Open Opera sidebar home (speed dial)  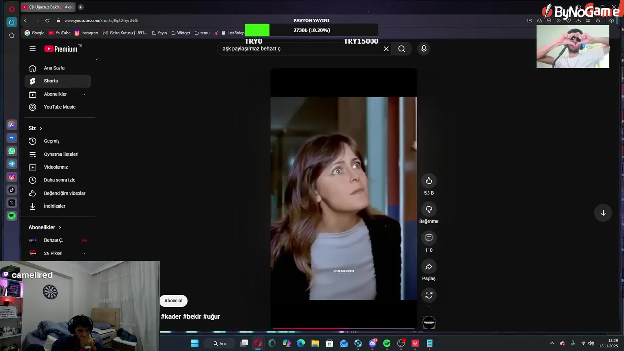(x=12, y=22)
